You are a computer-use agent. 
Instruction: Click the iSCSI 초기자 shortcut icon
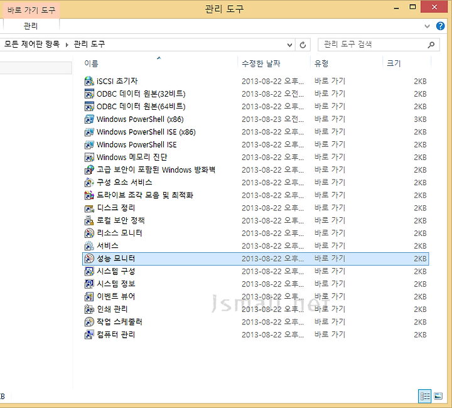tap(89, 81)
